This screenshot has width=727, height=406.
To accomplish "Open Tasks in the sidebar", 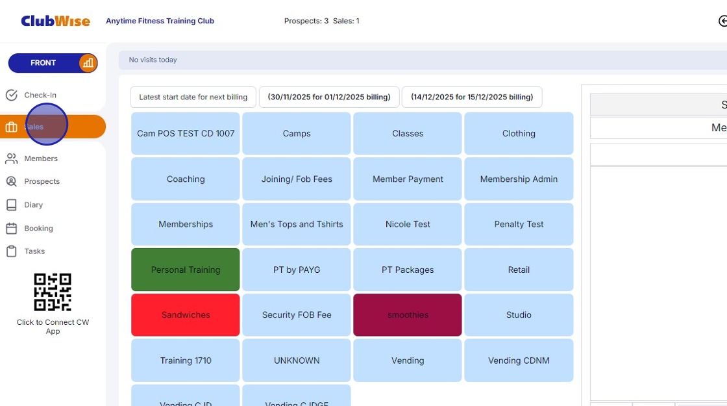I will (34, 251).
